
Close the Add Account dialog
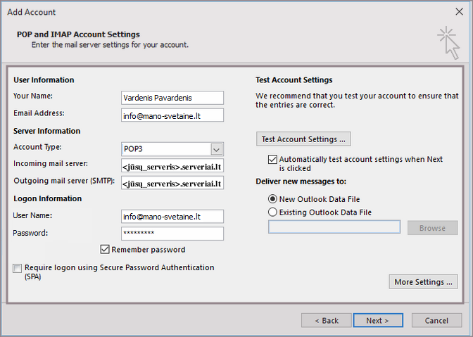(x=459, y=12)
